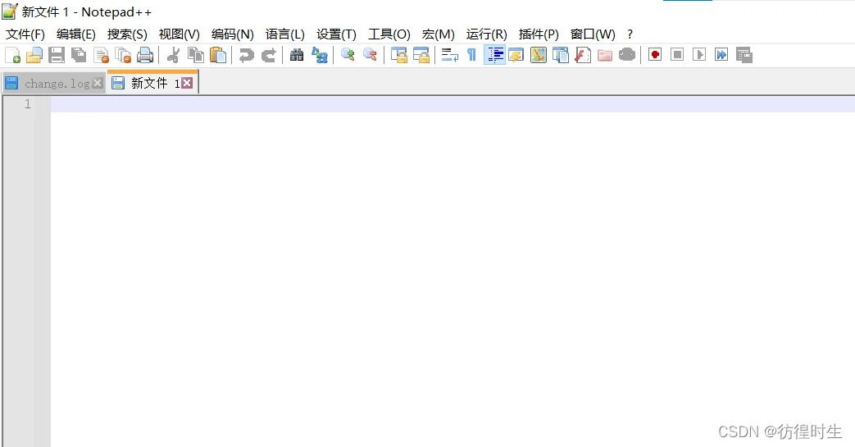Screen dimensions: 855x447
Task: Open the Document List panel icon
Action: [x=561, y=55]
